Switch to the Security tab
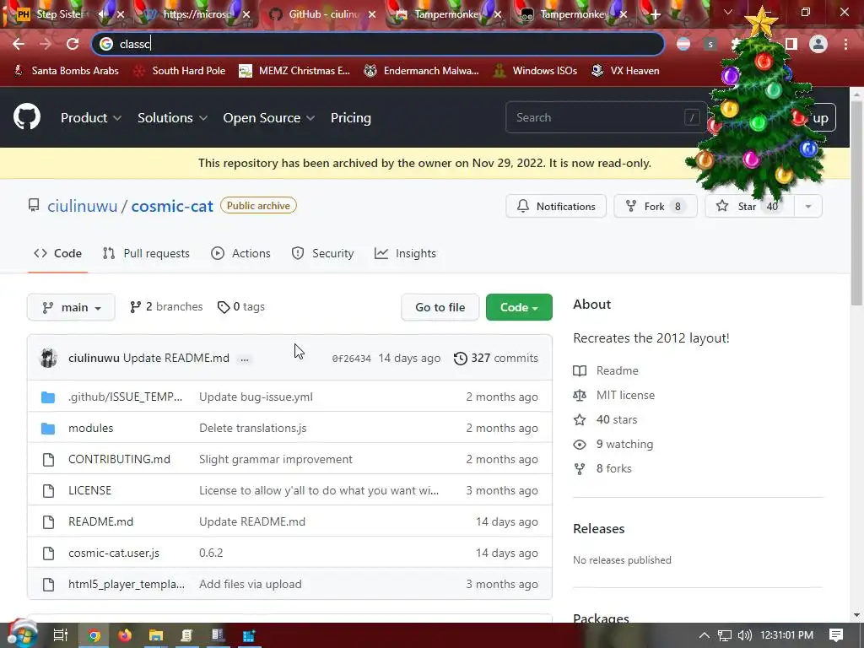 [x=323, y=253]
